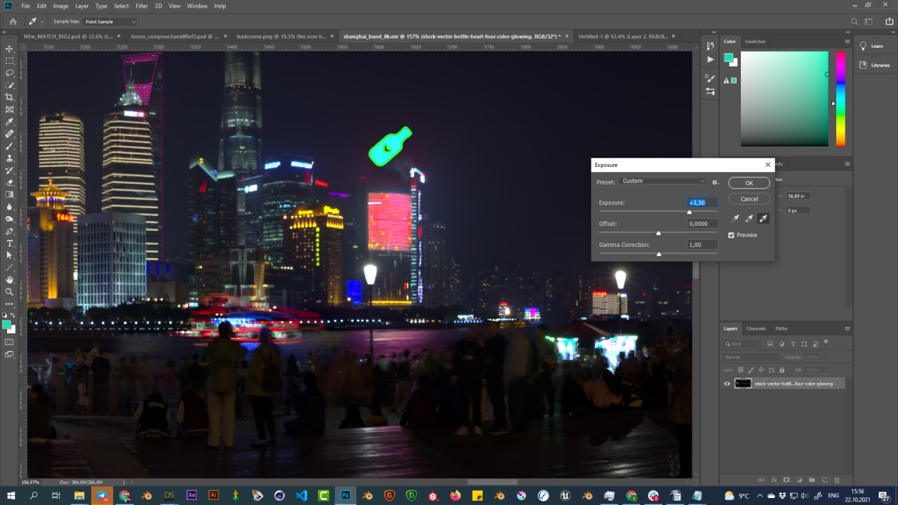Select the Crop tool
This screenshot has height=505, width=898.
tap(10, 97)
